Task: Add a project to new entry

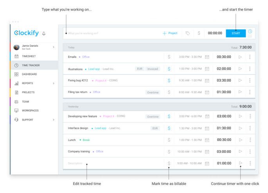Action: (x=170, y=33)
